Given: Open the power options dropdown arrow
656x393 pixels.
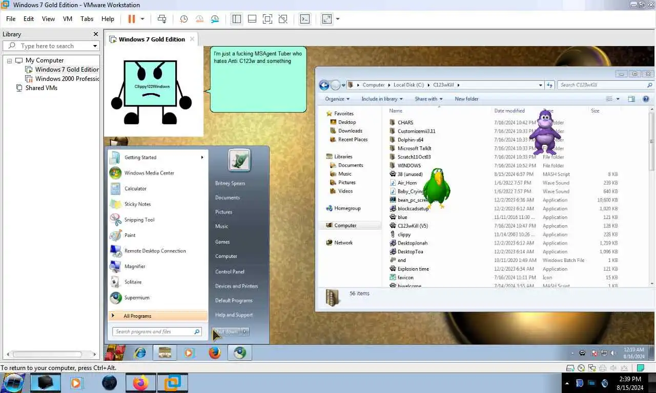Looking at the screenshot, I should (x=142, y=19).
